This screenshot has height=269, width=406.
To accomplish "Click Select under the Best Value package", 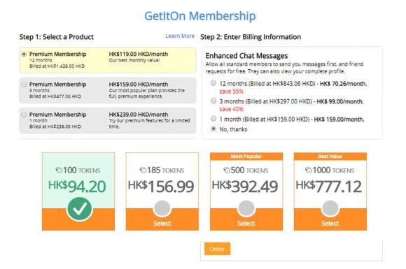I will tap(330, 224).
